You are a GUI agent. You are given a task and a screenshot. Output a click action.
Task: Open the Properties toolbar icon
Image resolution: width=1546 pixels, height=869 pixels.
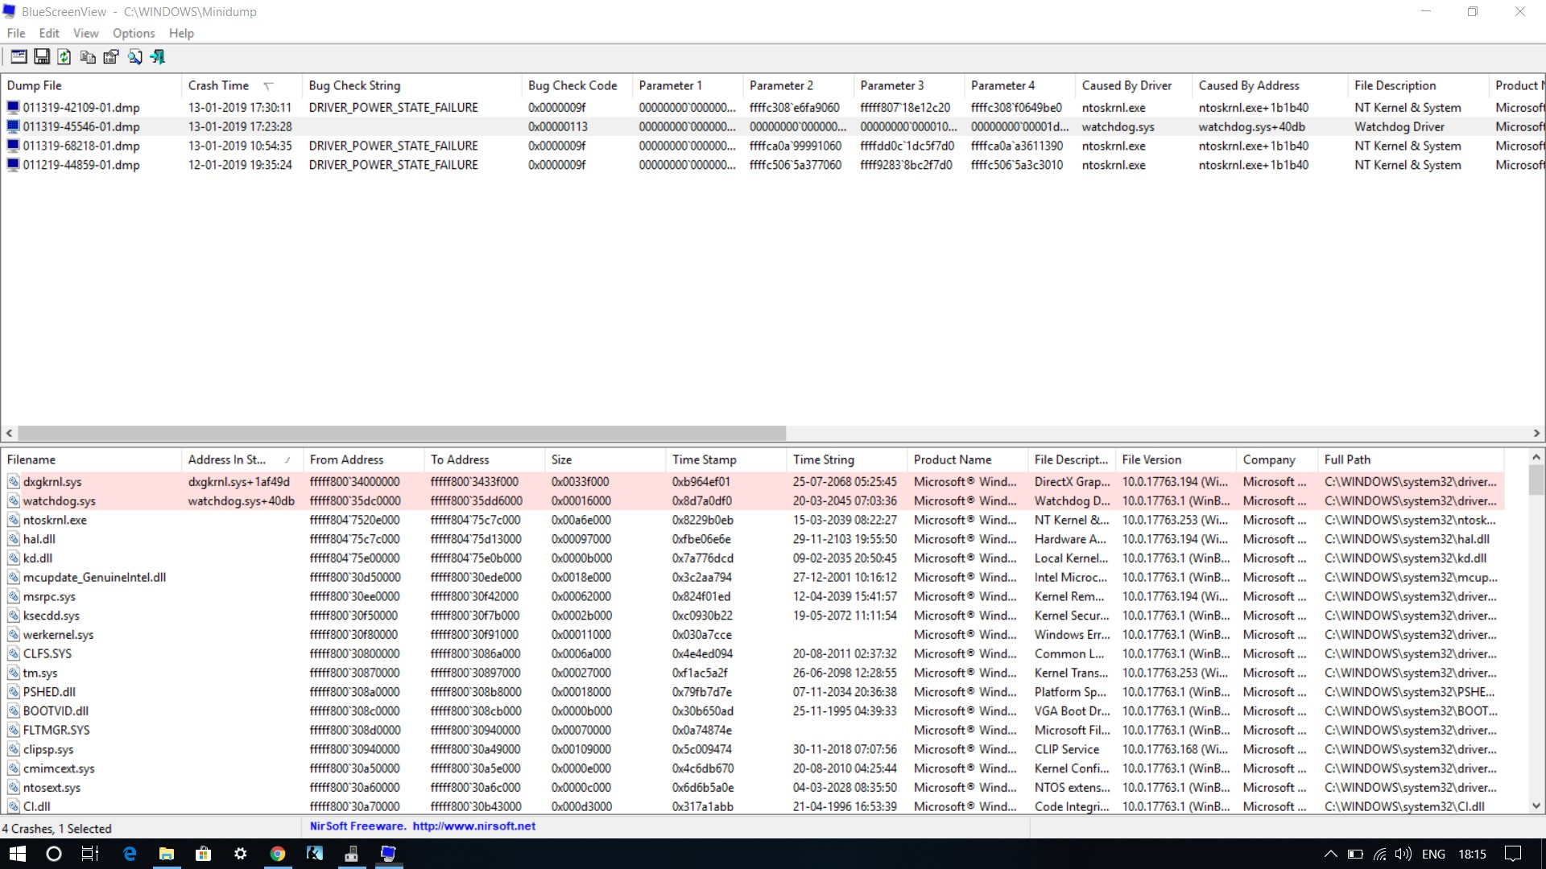coord(111,56)
